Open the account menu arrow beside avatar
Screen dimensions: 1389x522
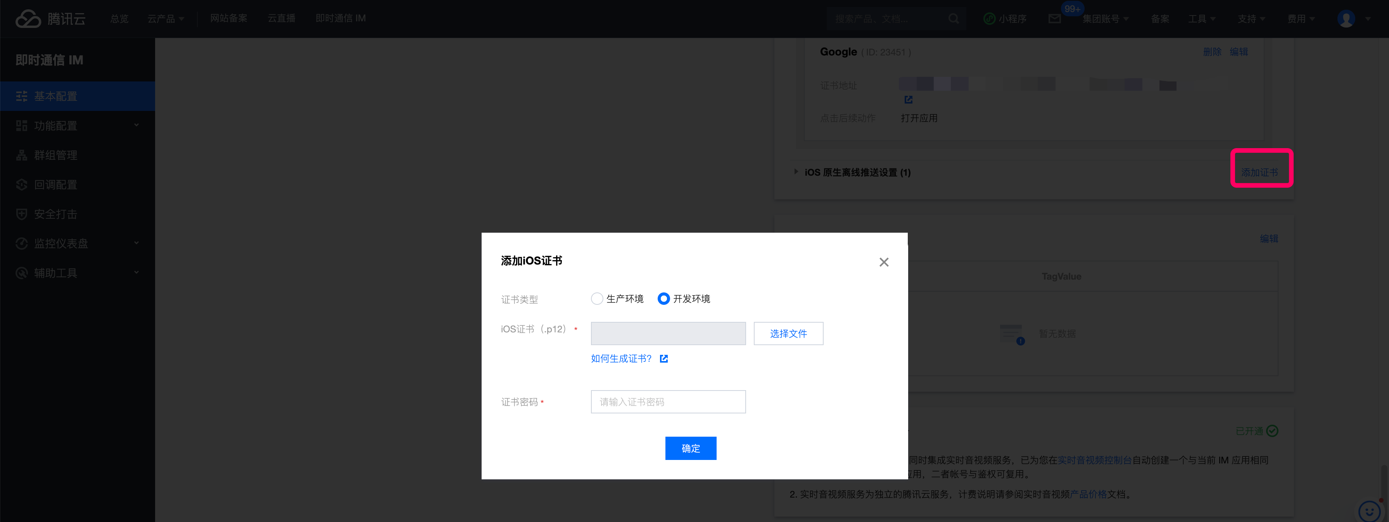click(1368, 19)
